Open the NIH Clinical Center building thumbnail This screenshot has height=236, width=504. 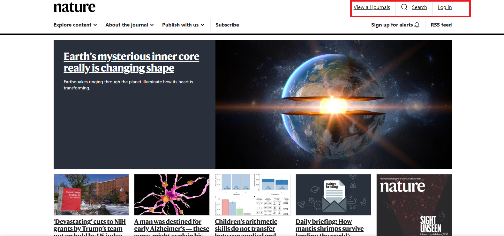point(91,194)
